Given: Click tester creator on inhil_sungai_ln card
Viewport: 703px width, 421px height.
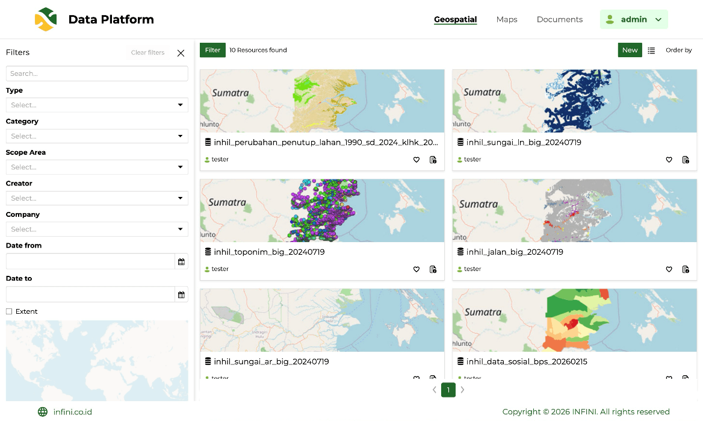Looking at the screenshot, I should point(472,160).
